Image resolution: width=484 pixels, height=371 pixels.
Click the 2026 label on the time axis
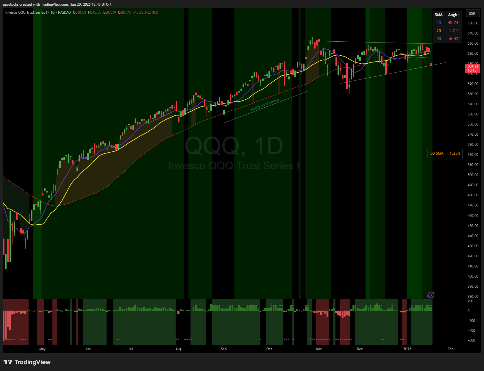[407, 349]
